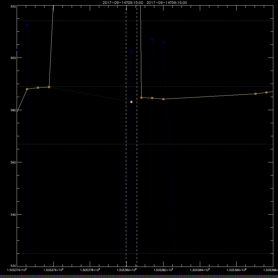
Task: Select the blue square point between the dashed lines
Action: click(x=131, y=53)
